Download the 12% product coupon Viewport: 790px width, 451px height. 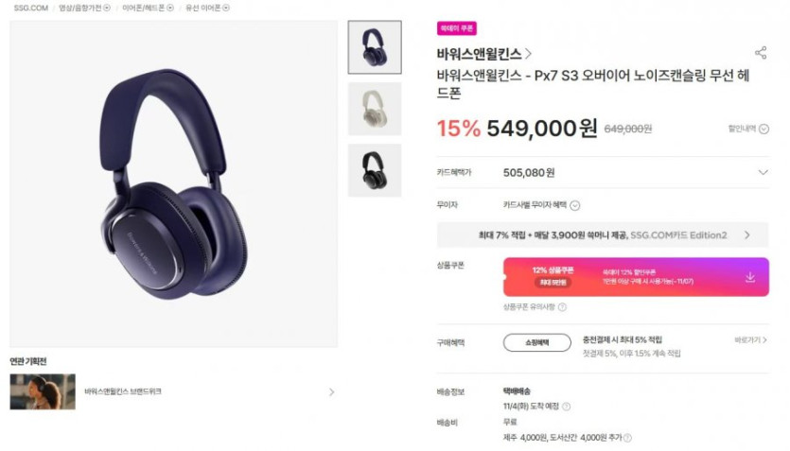(750, 277)
